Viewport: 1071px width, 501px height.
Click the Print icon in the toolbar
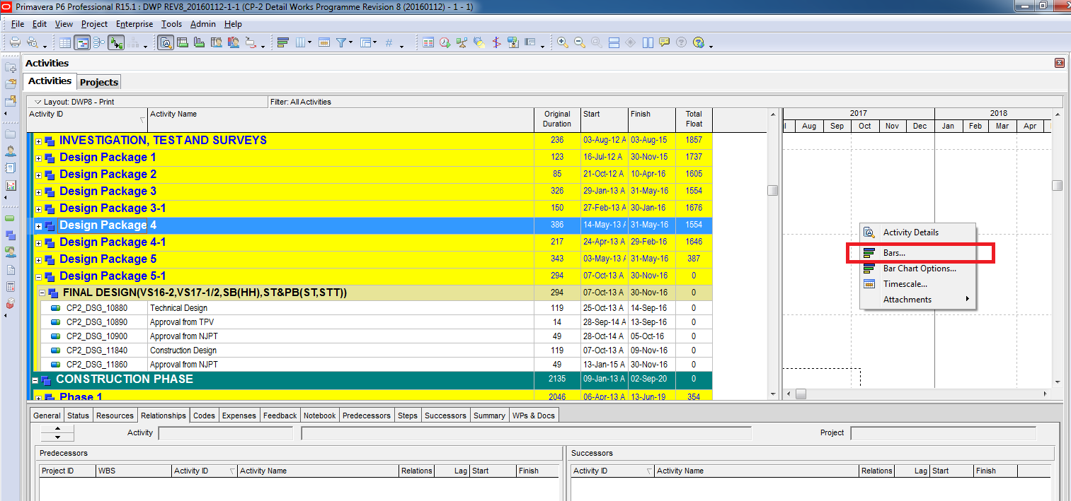click(15, 43)
